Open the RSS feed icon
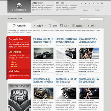Image resolution: width=111 pixels, height=111 pixels. [98, 4]
